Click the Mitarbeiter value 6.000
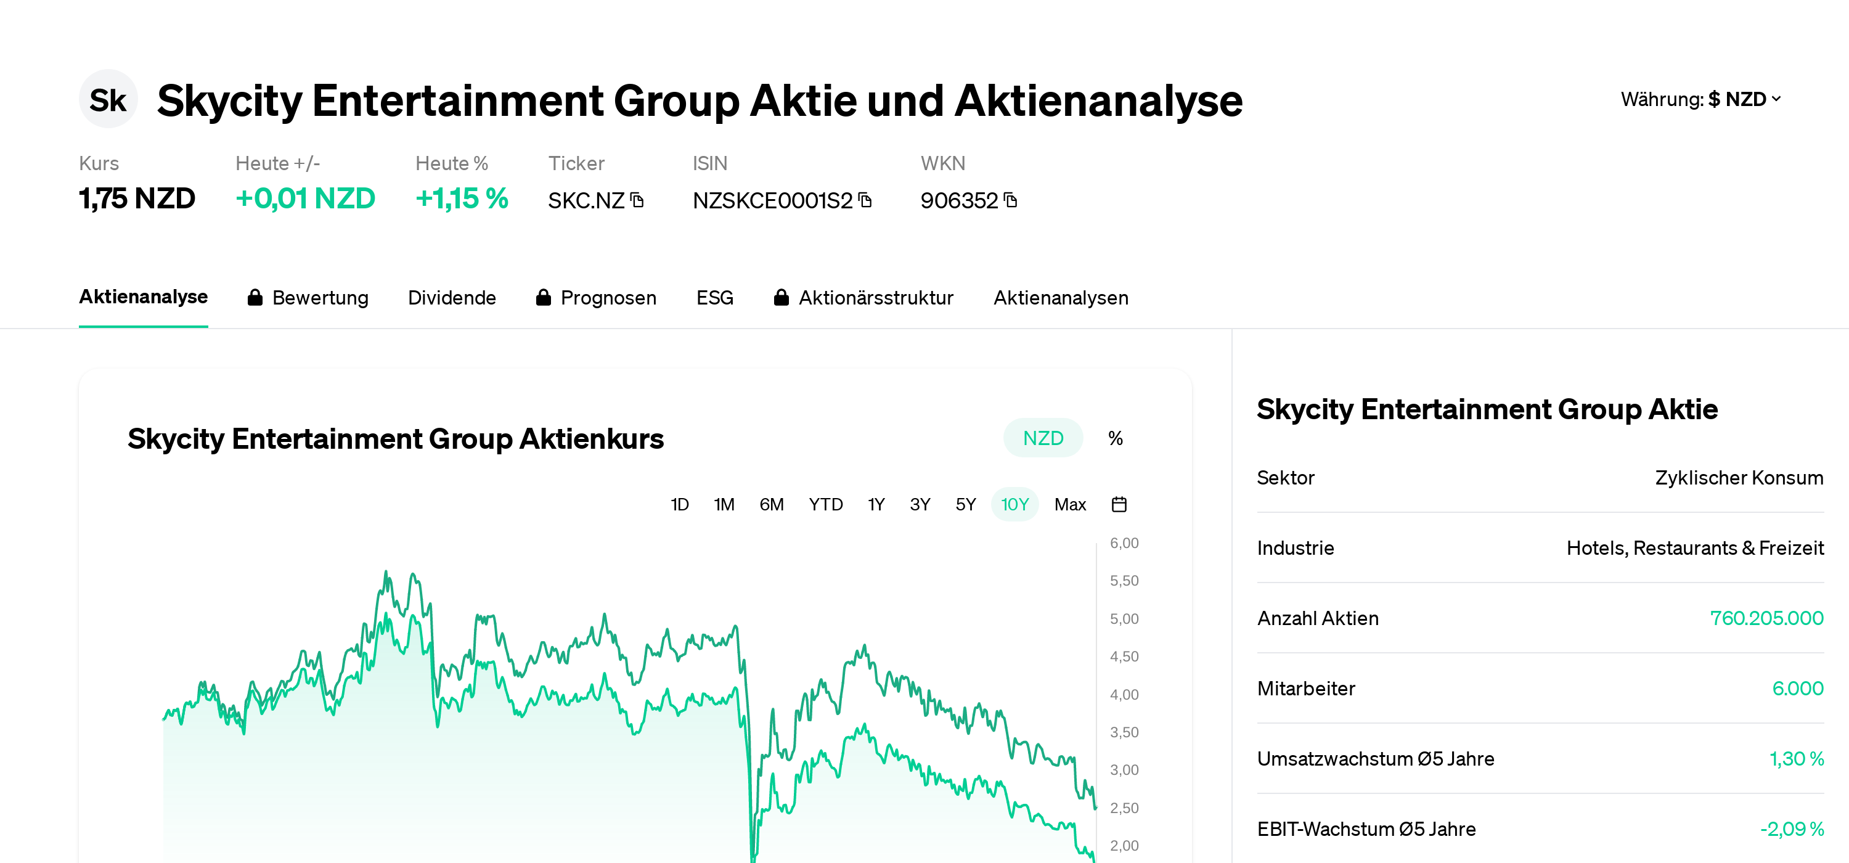Viewport: 1849px width, 863px height. pos(1797,689)
